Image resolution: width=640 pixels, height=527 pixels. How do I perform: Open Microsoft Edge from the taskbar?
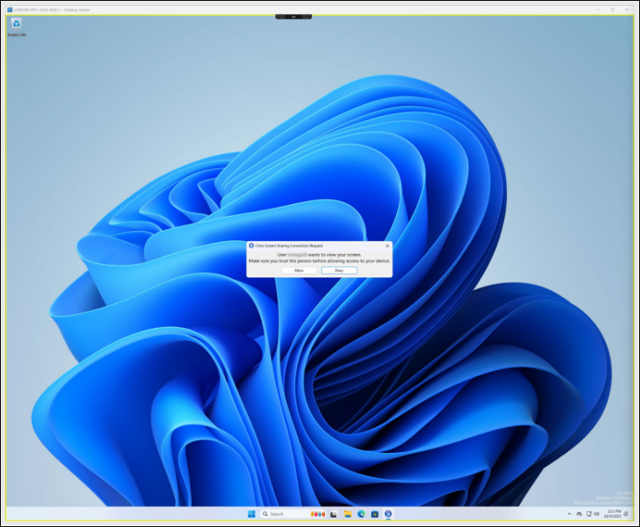click(361, 514)
